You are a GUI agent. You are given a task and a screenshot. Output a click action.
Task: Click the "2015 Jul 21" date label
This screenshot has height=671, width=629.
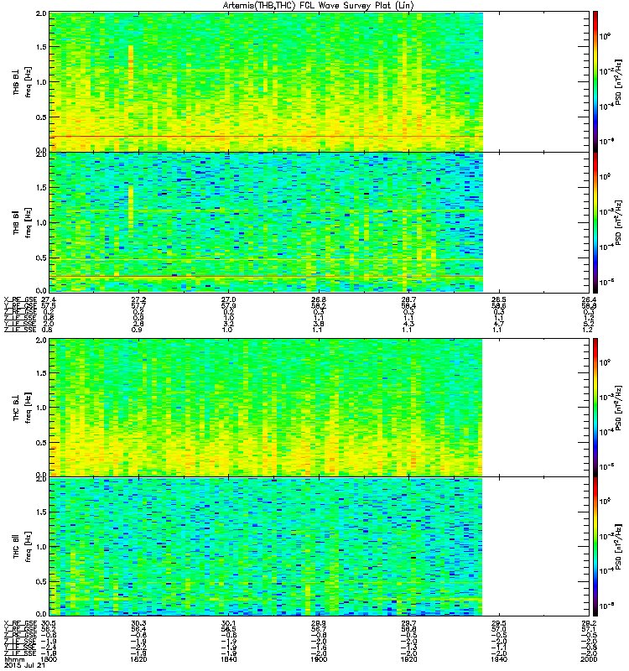(24, 666)
